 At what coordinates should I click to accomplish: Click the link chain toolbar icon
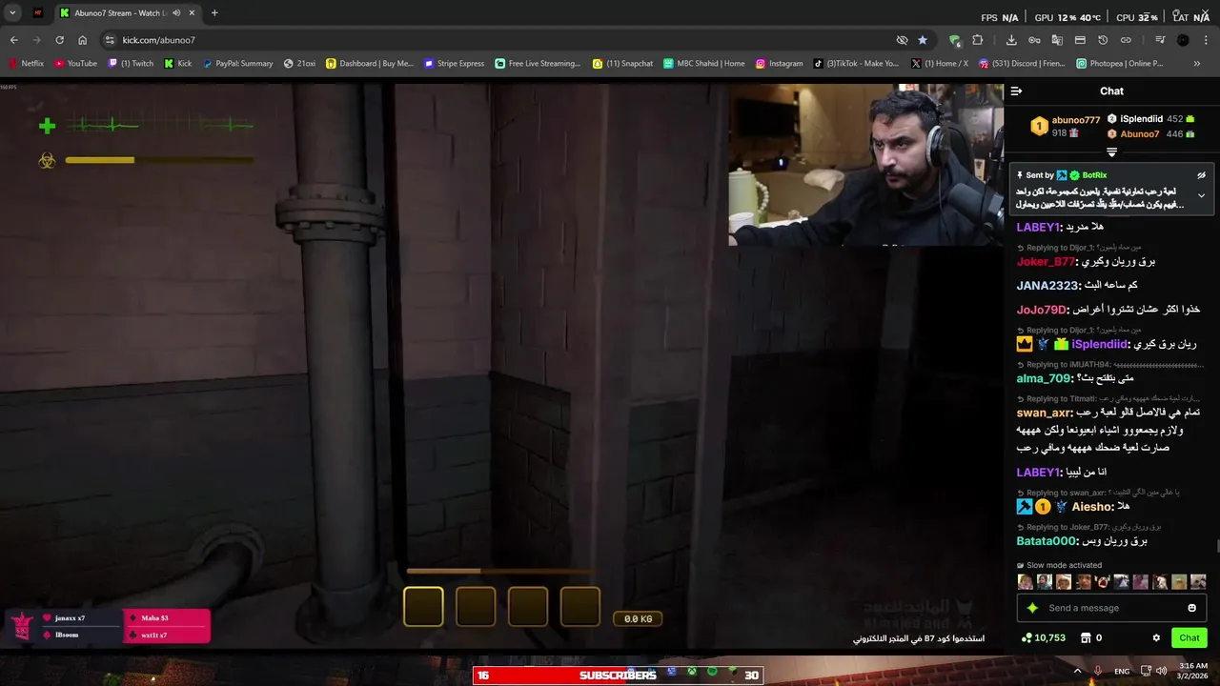pyautogui.click(x=1126, y=40)
